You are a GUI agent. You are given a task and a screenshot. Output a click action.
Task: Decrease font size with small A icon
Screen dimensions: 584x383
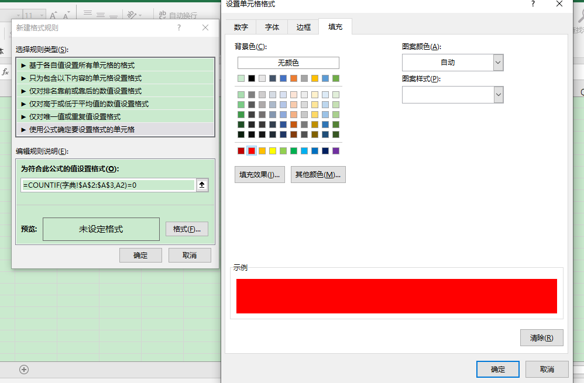pos(66,15)
